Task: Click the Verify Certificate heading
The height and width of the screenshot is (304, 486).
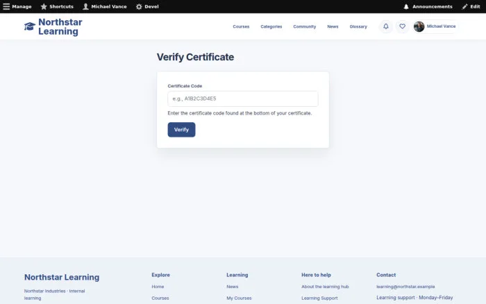Action: pos(195,57)
